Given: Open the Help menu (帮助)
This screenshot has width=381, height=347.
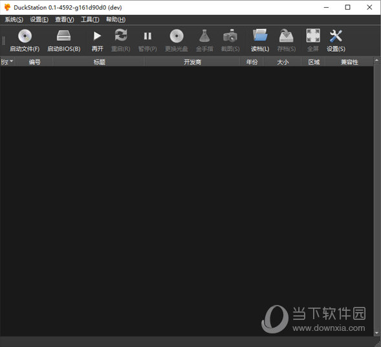Looking at the screenshot, I should (x=115, y=19).
